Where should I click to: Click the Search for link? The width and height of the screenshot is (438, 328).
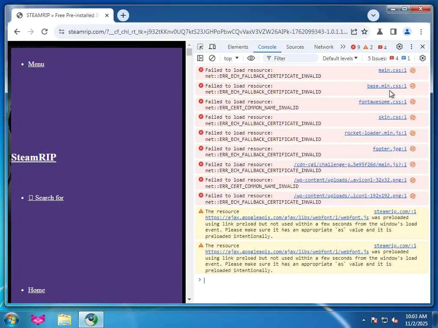[x=46, y=197]
